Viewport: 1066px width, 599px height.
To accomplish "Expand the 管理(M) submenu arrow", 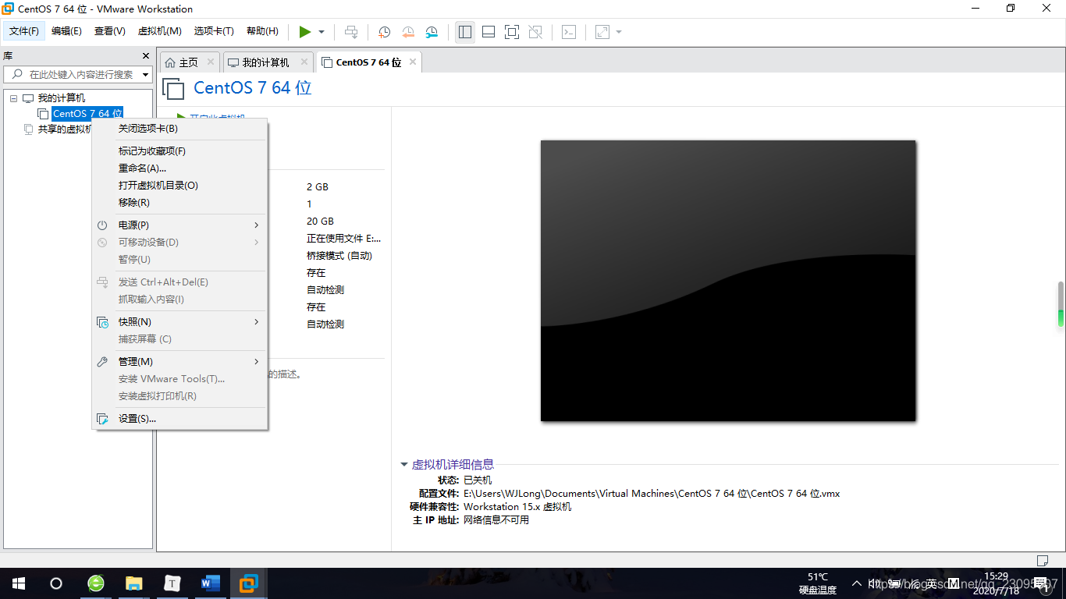I will [x=257, y=362].
